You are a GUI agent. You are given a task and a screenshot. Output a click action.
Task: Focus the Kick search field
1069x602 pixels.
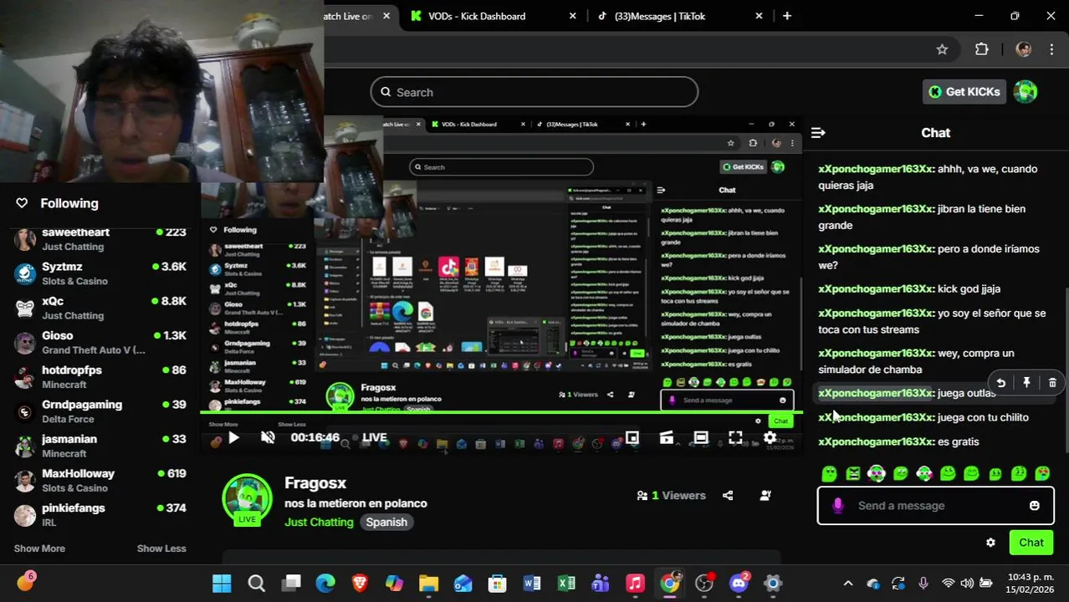pos(534,92)
